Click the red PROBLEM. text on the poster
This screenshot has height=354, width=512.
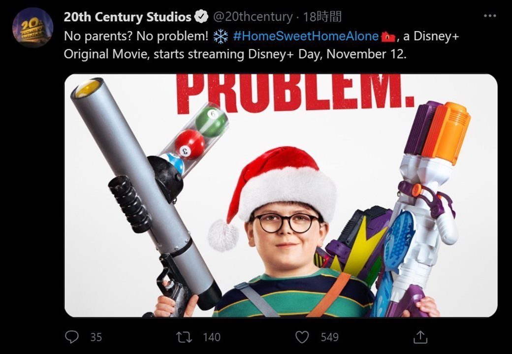(x=295, y=93)
